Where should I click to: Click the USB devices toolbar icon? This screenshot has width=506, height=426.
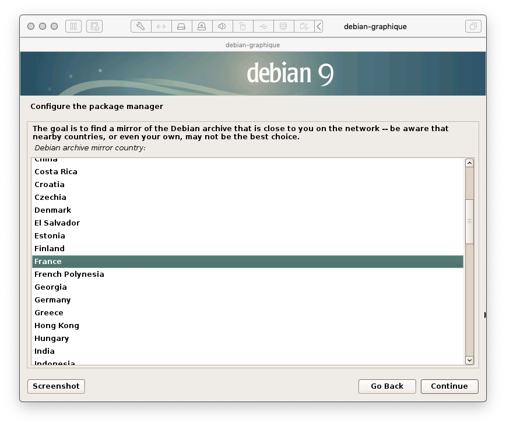[x=263, y=26]
